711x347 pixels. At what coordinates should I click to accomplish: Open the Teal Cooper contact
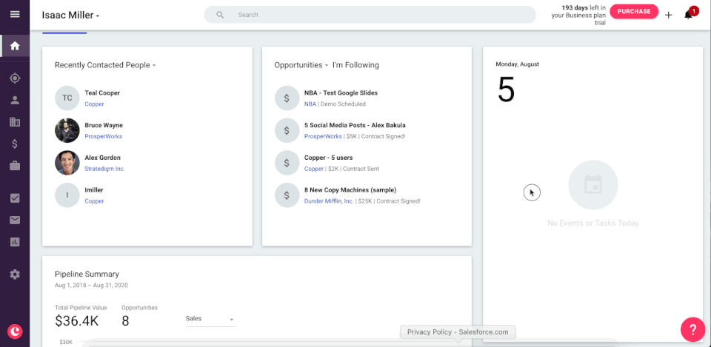pos(102,93)
